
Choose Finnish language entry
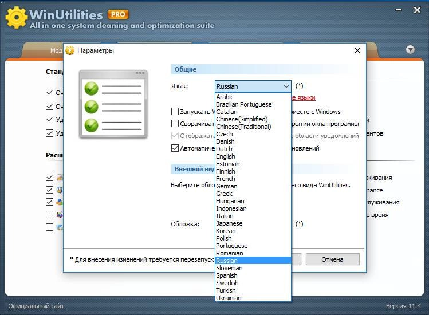coord(253,171)
